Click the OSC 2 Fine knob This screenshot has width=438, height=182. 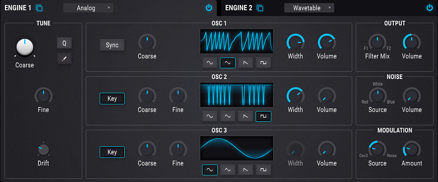pos(178,96)
